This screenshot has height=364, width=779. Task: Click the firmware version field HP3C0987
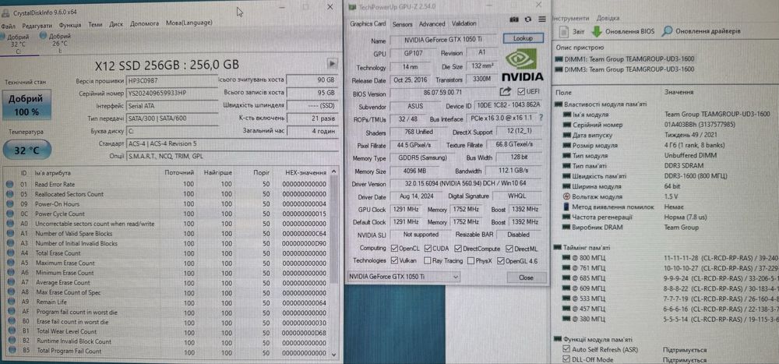[172, 81]
